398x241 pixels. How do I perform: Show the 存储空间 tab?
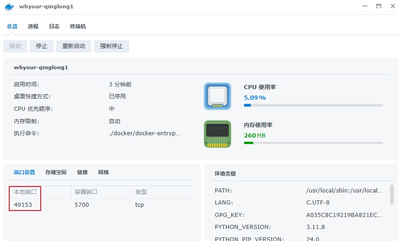tap(56, 172)
